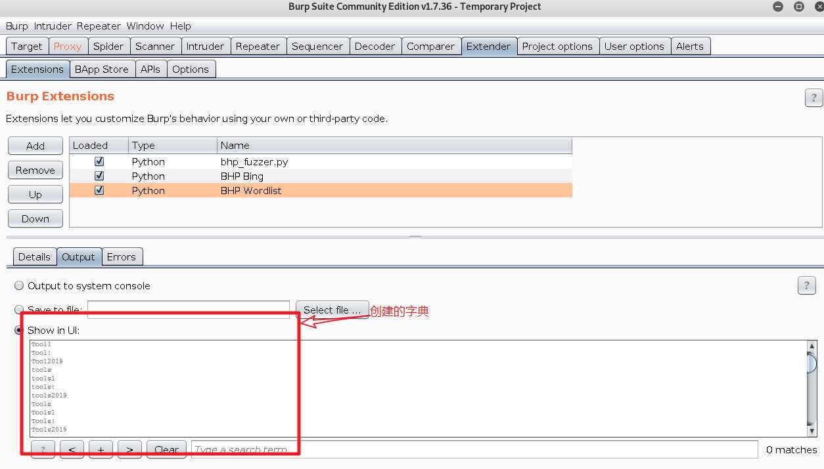Sort by the Loaded column header
The height and width of the screenshot is (469, 824).
99,146
